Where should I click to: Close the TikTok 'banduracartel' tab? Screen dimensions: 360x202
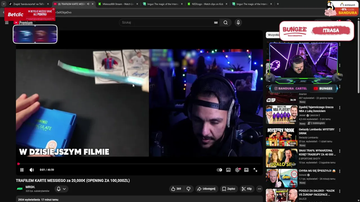coord(48,4)
